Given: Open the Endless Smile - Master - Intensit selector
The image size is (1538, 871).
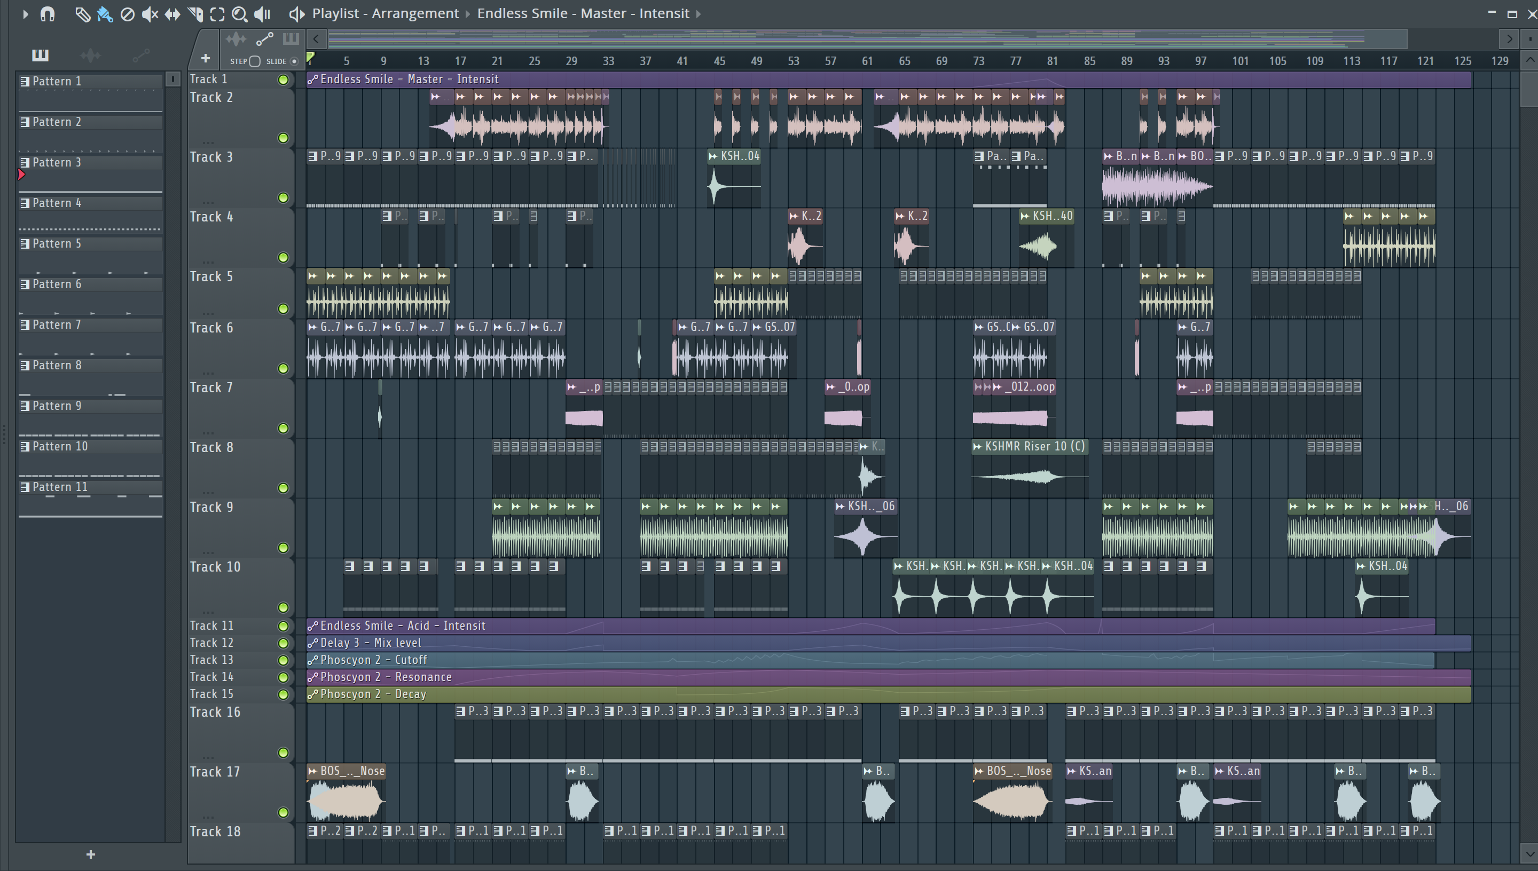Looking at the screenshot, I should [583, 13].
